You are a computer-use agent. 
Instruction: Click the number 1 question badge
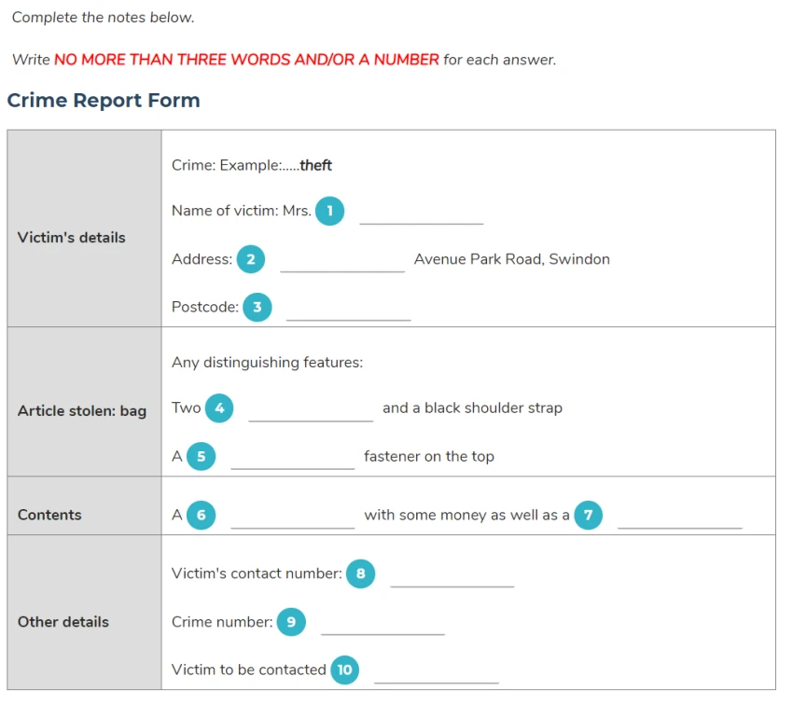[x=329, y=211]
